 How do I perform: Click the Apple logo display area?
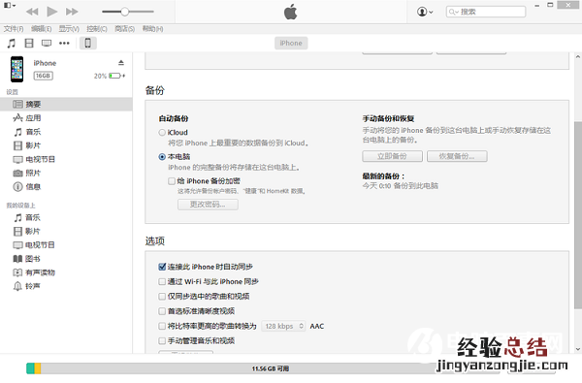pyautogui.click(x=291, y=12)
